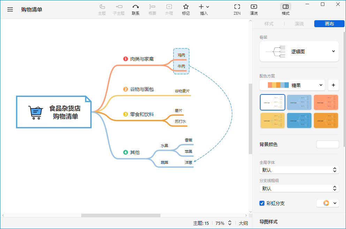Select the 牛肉 subtopic
Image resolution: width=346 pixels, height=229 pixels.
click(x=181, y=66)
